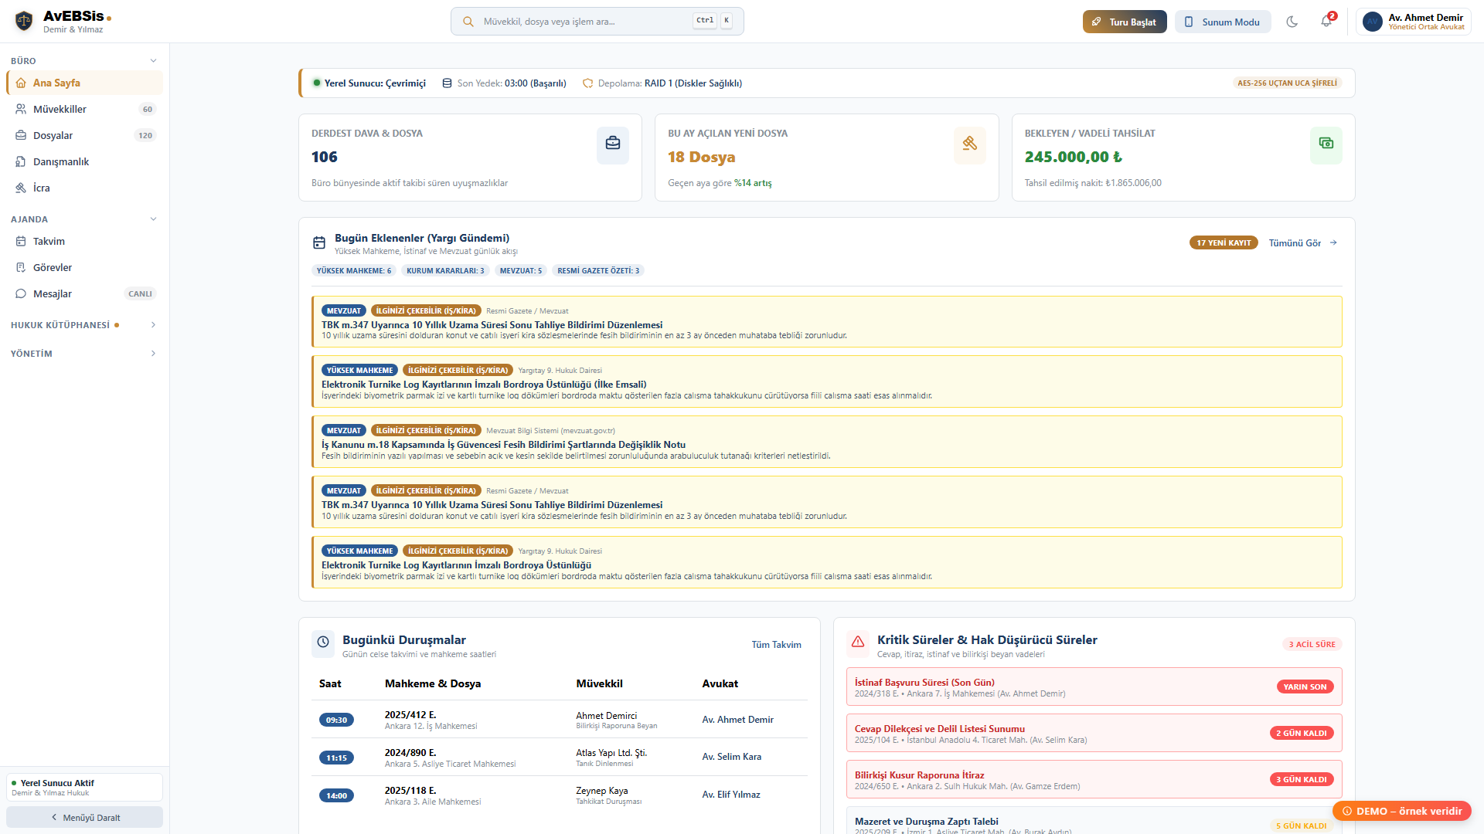Click gavel icon in Yeni Dosya card
This screenshot has height=834, width=1484.
(x=969, y=144)
